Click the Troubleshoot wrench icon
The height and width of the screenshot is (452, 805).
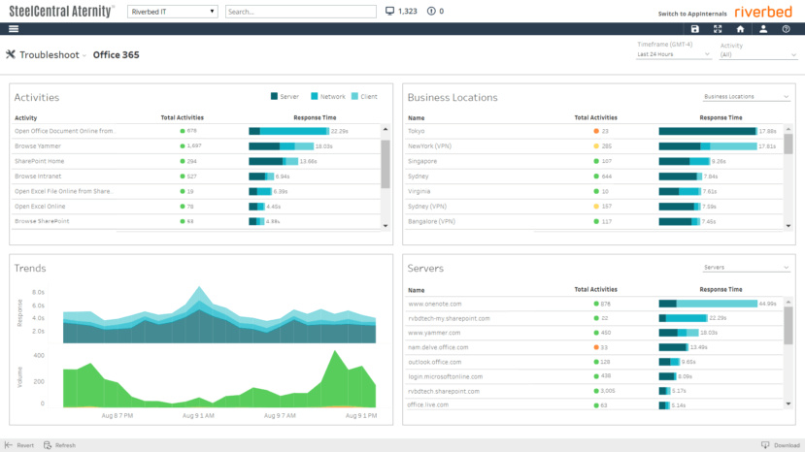point(11,54)
